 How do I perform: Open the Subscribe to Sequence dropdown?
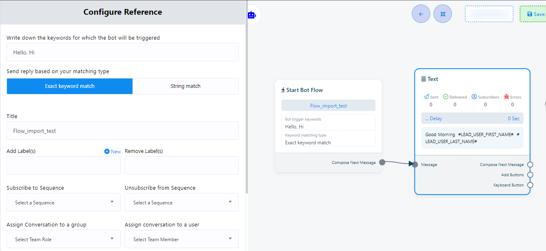point(63,202)
